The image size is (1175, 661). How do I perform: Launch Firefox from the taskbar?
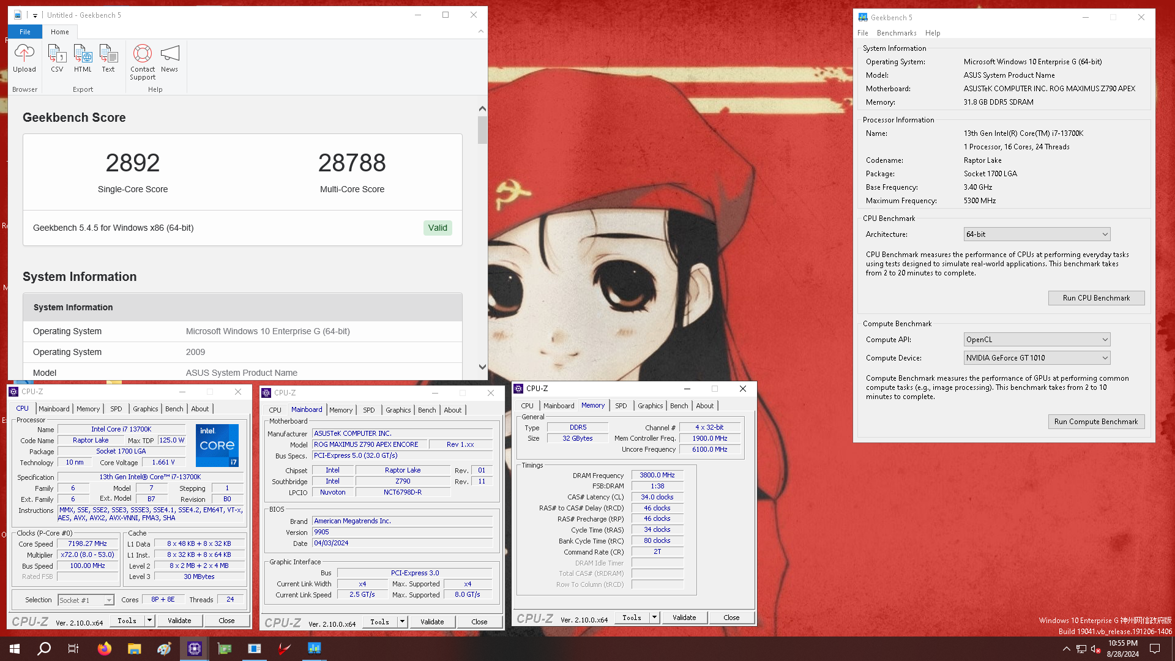coord(105,649)
